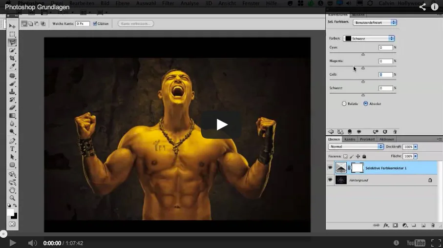Switch to the Kanäle tab
443x248 pixels.
click(350, 139)
